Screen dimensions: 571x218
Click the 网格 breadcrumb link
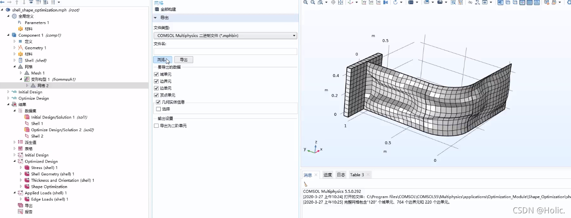pos(159,3)
